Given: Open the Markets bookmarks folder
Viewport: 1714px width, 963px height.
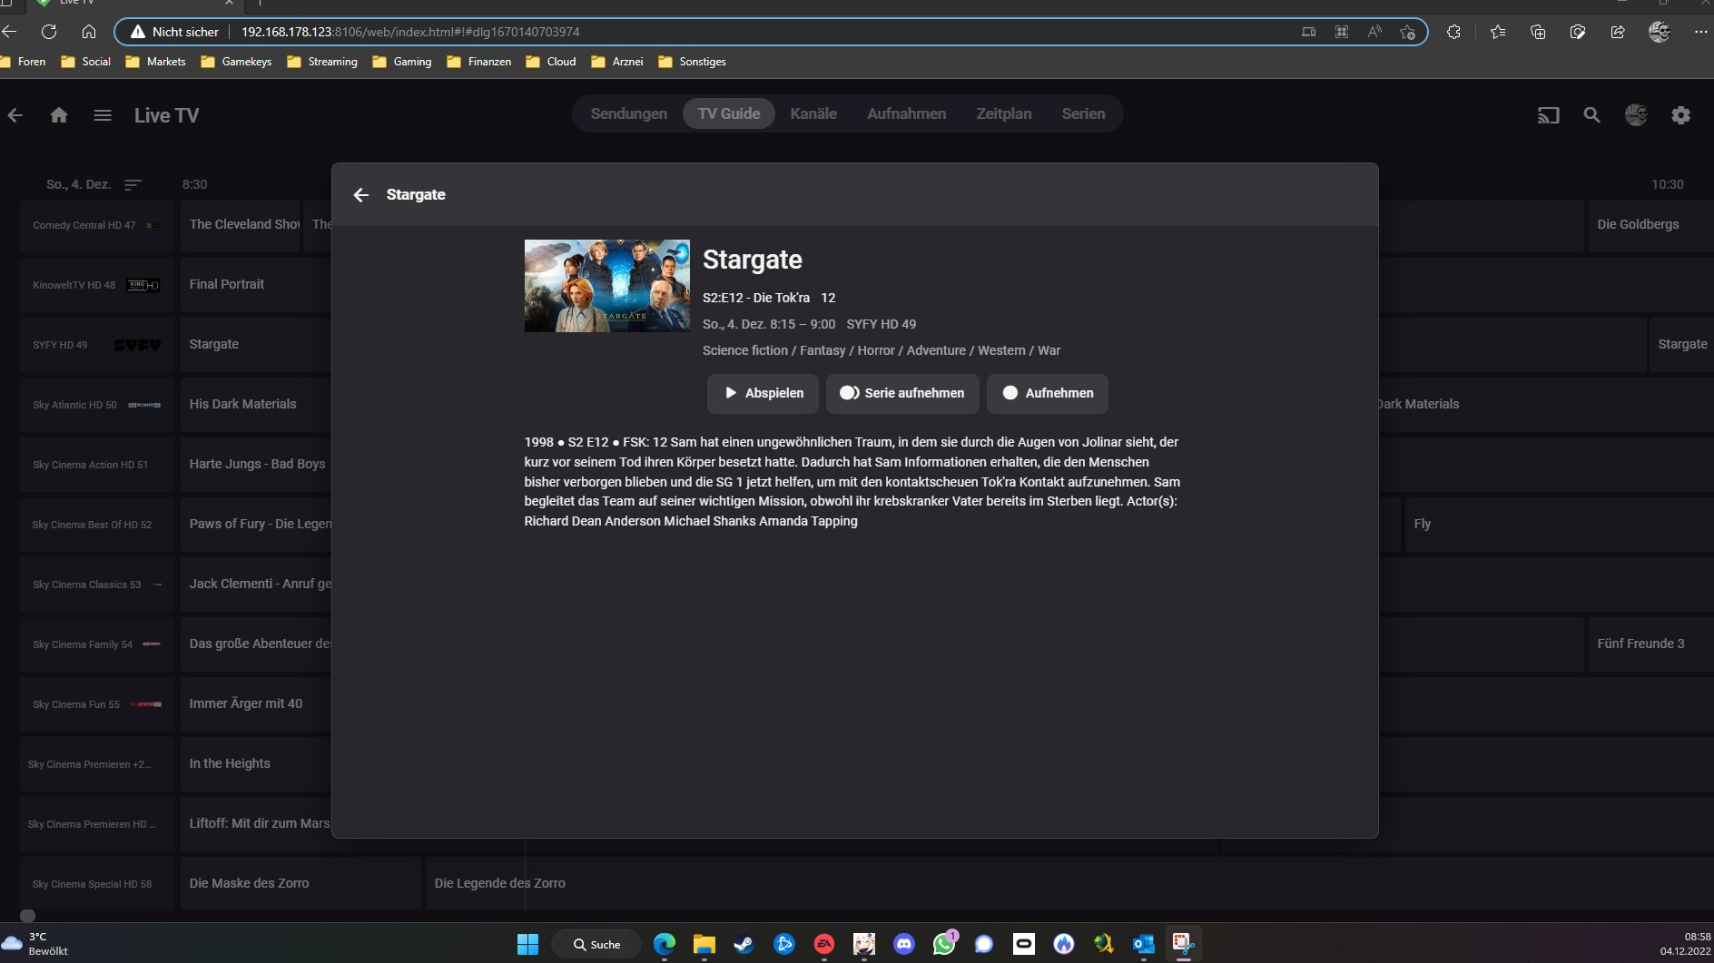Looking at the screenshot, I should [x=155, y=62].
